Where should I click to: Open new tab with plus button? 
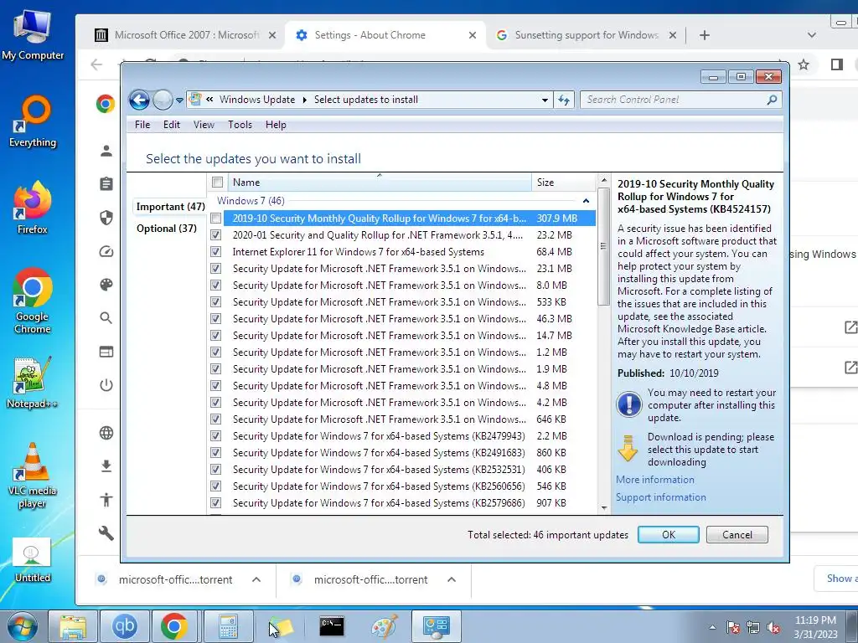click(705, 35)
